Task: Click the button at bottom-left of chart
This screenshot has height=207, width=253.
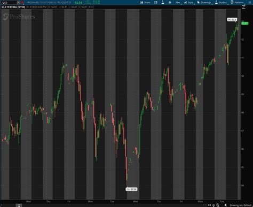Action: (x=19, y=205)
